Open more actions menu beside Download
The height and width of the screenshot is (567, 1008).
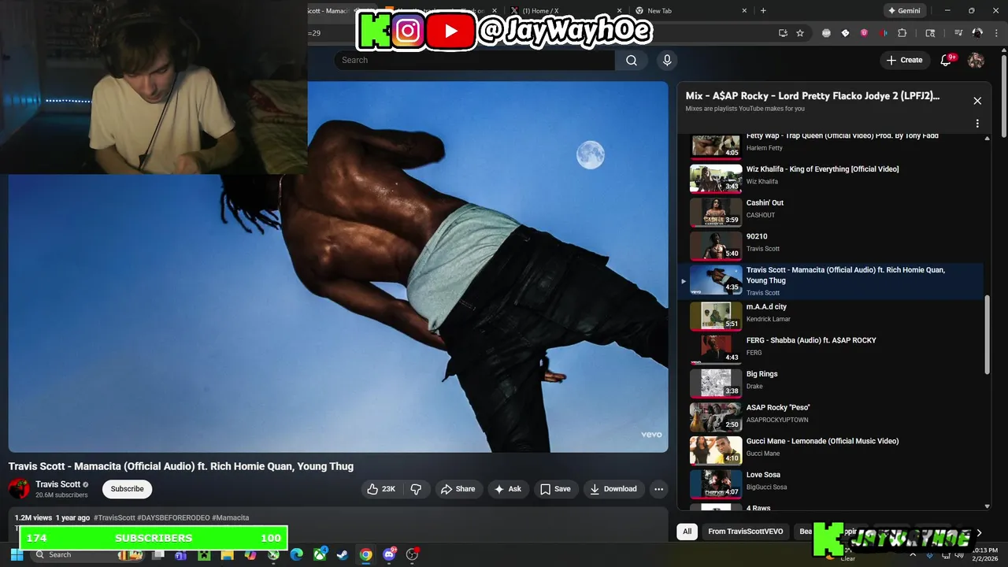pos(658,489)
